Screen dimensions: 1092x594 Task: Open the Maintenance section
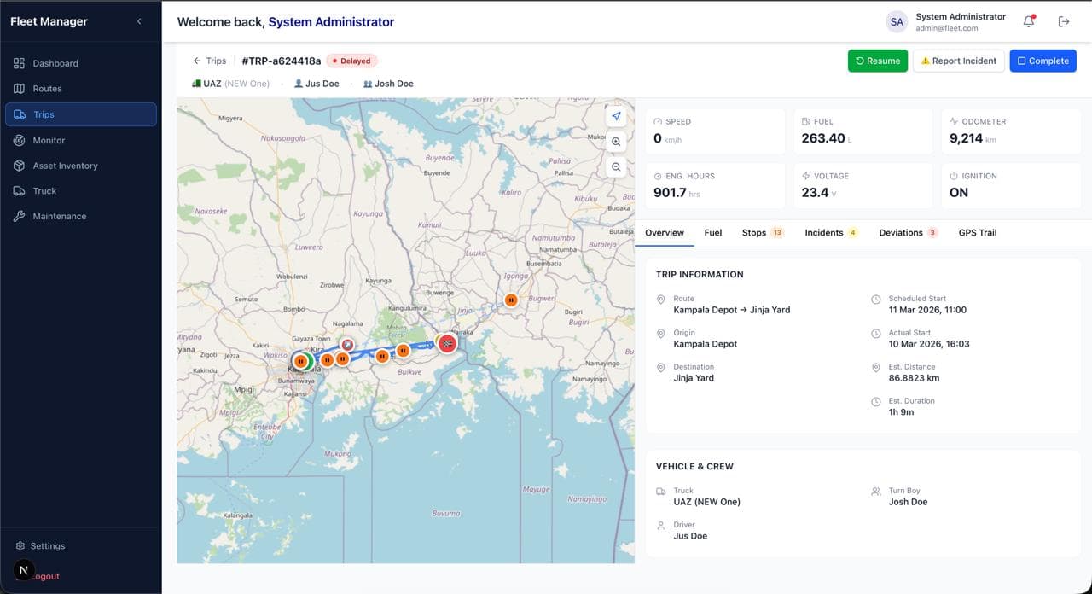click(60, 216)
